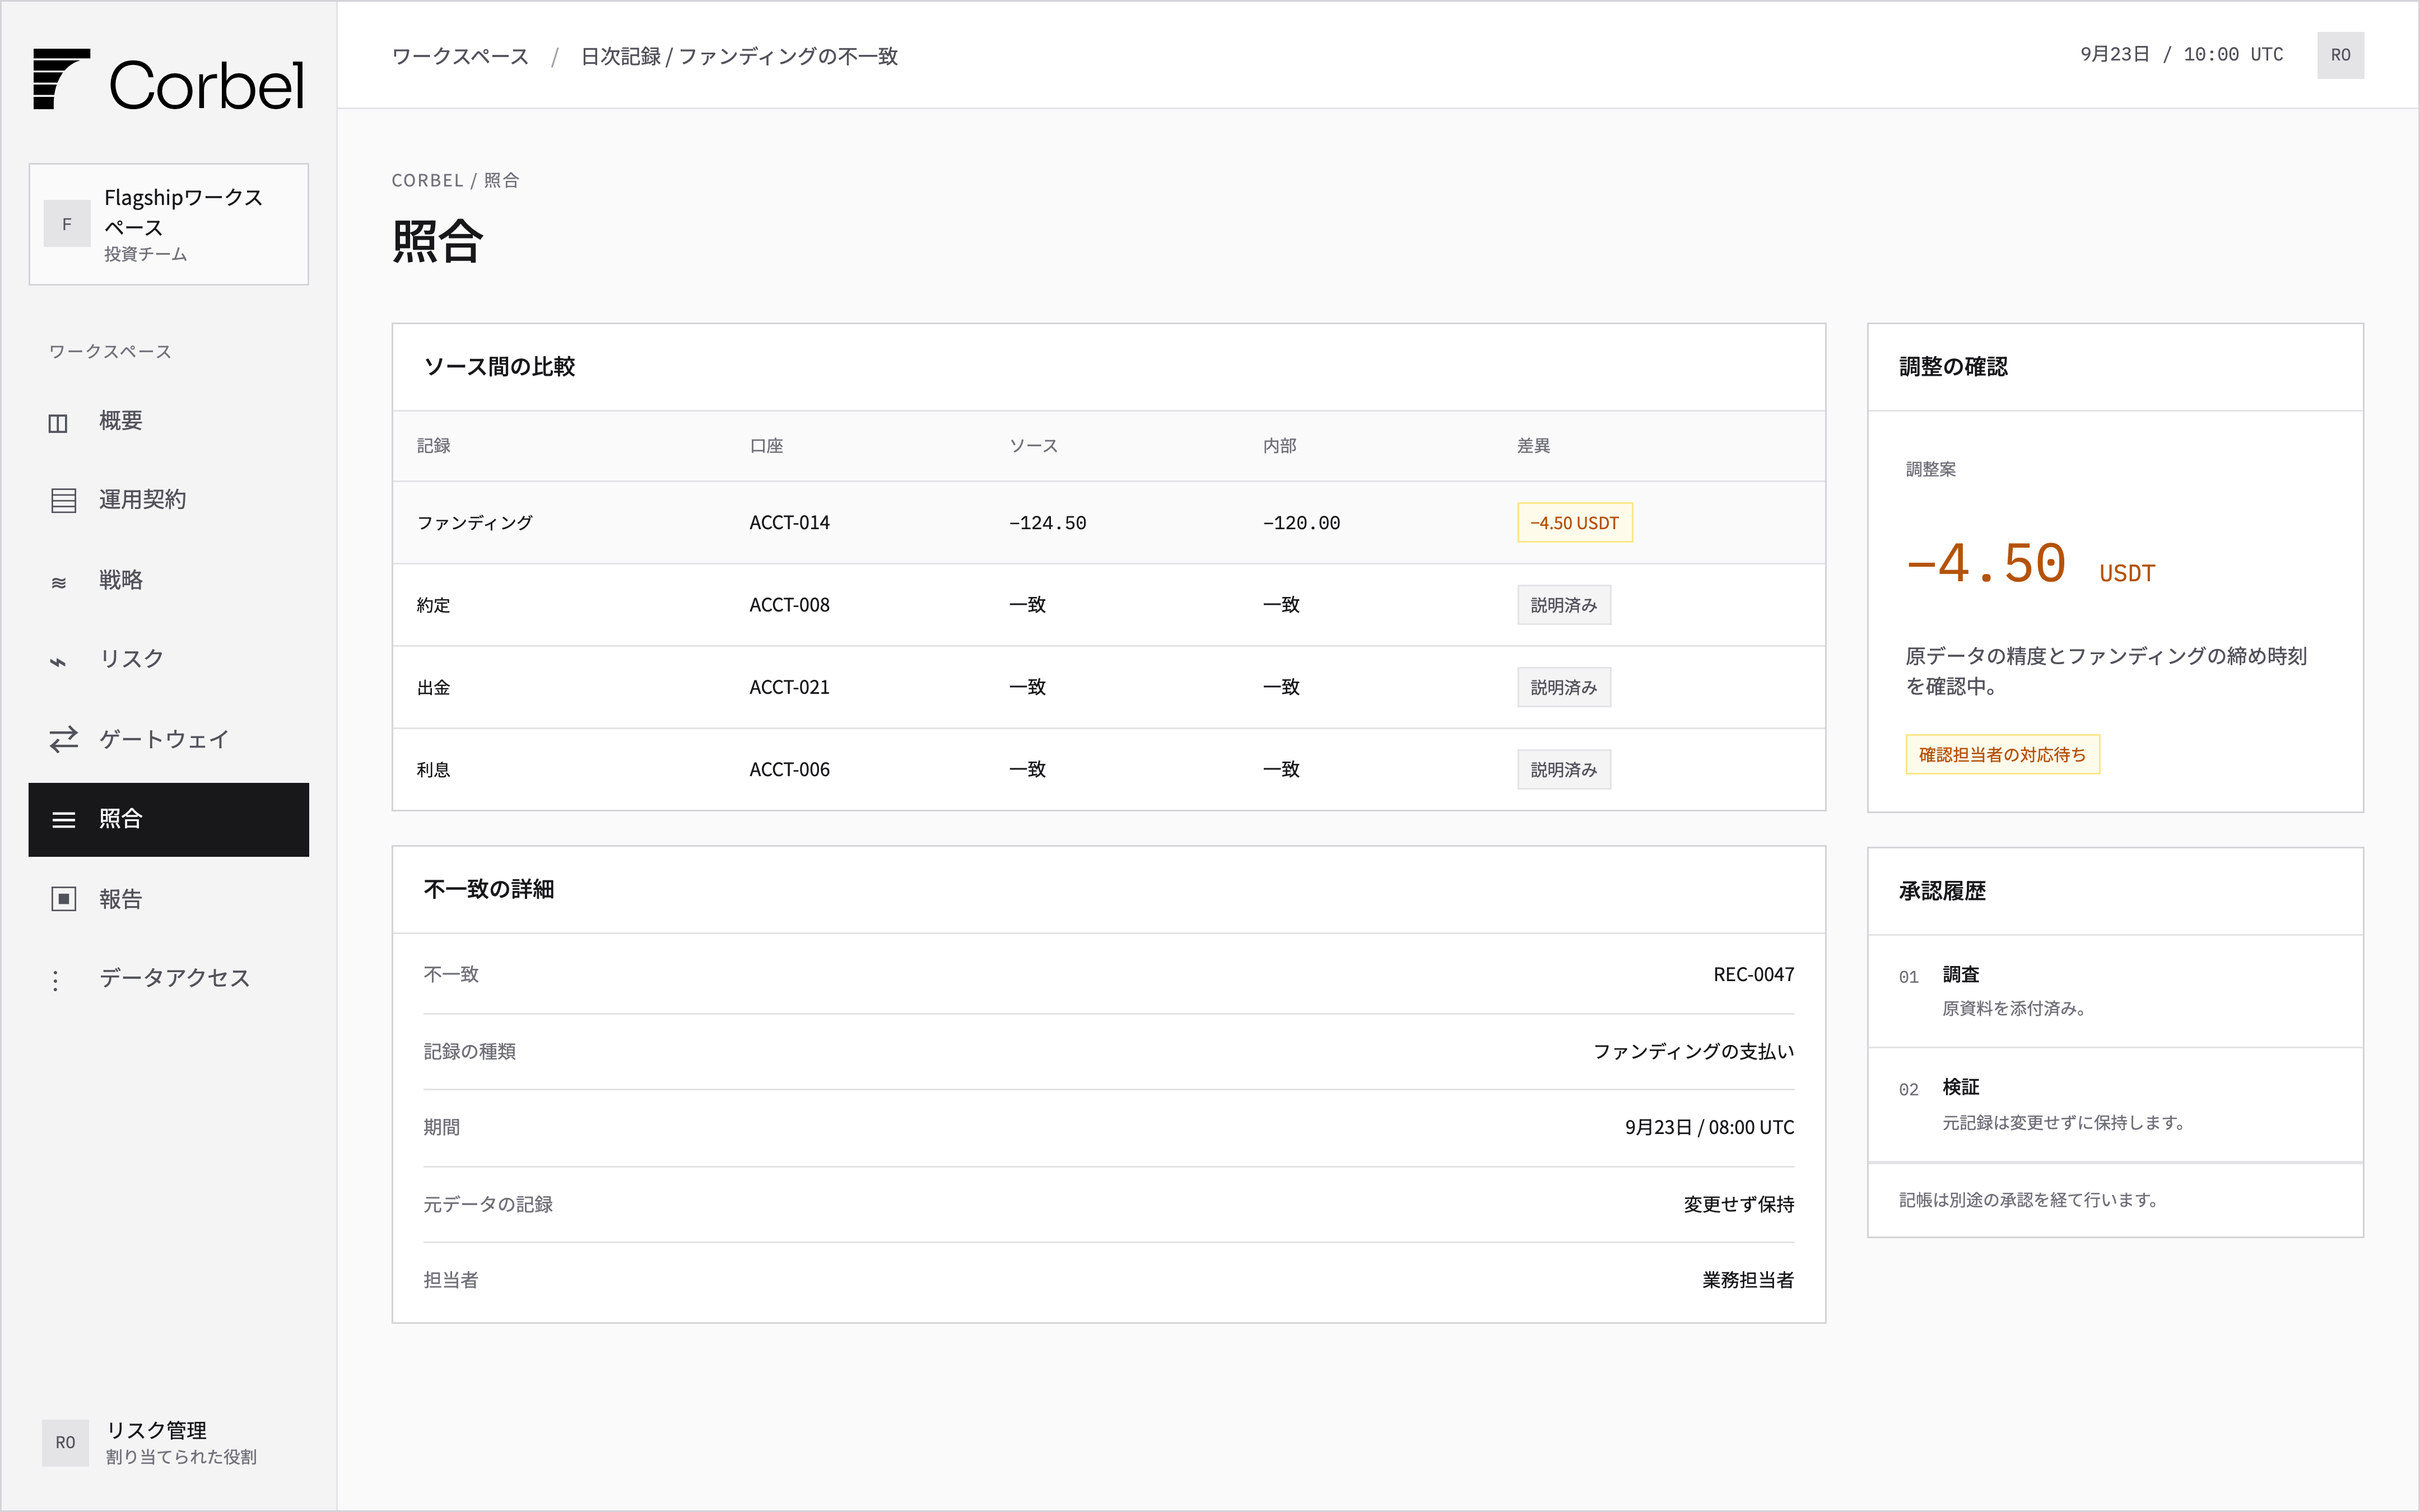The height and width of the screenshot is (1512, 2420).
Task: Click 説明済み badge in 利息 row
Action: pos(1563,769)
